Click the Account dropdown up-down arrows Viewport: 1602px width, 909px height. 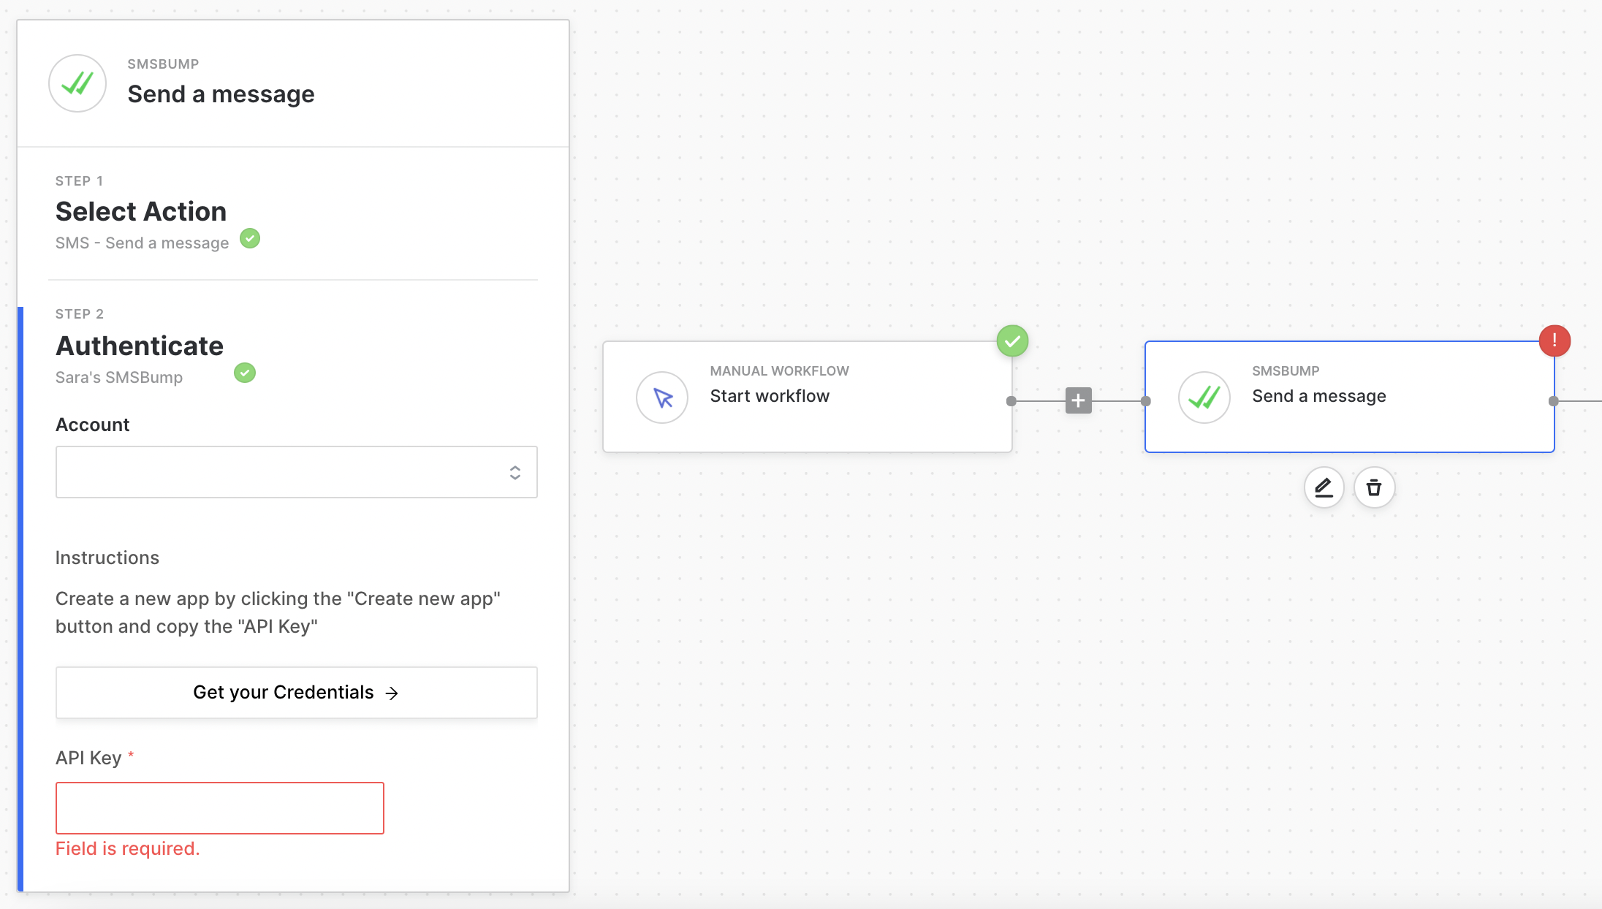point(515,472)
